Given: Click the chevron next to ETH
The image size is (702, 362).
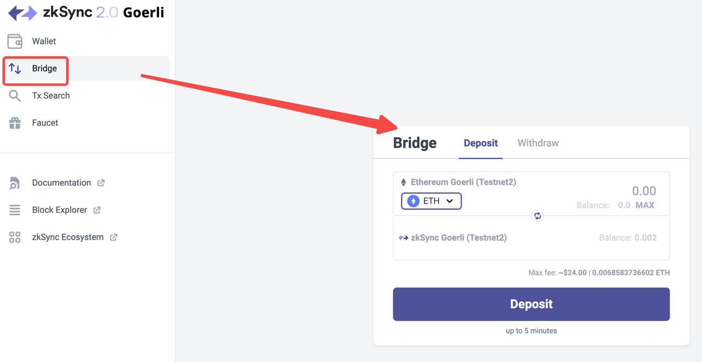Looking at the screenshot, I should tap(450, 201).
